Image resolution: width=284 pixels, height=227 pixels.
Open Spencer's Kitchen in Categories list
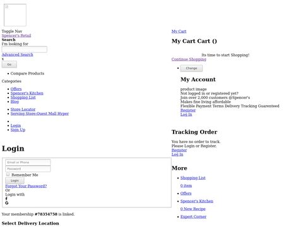27,93
